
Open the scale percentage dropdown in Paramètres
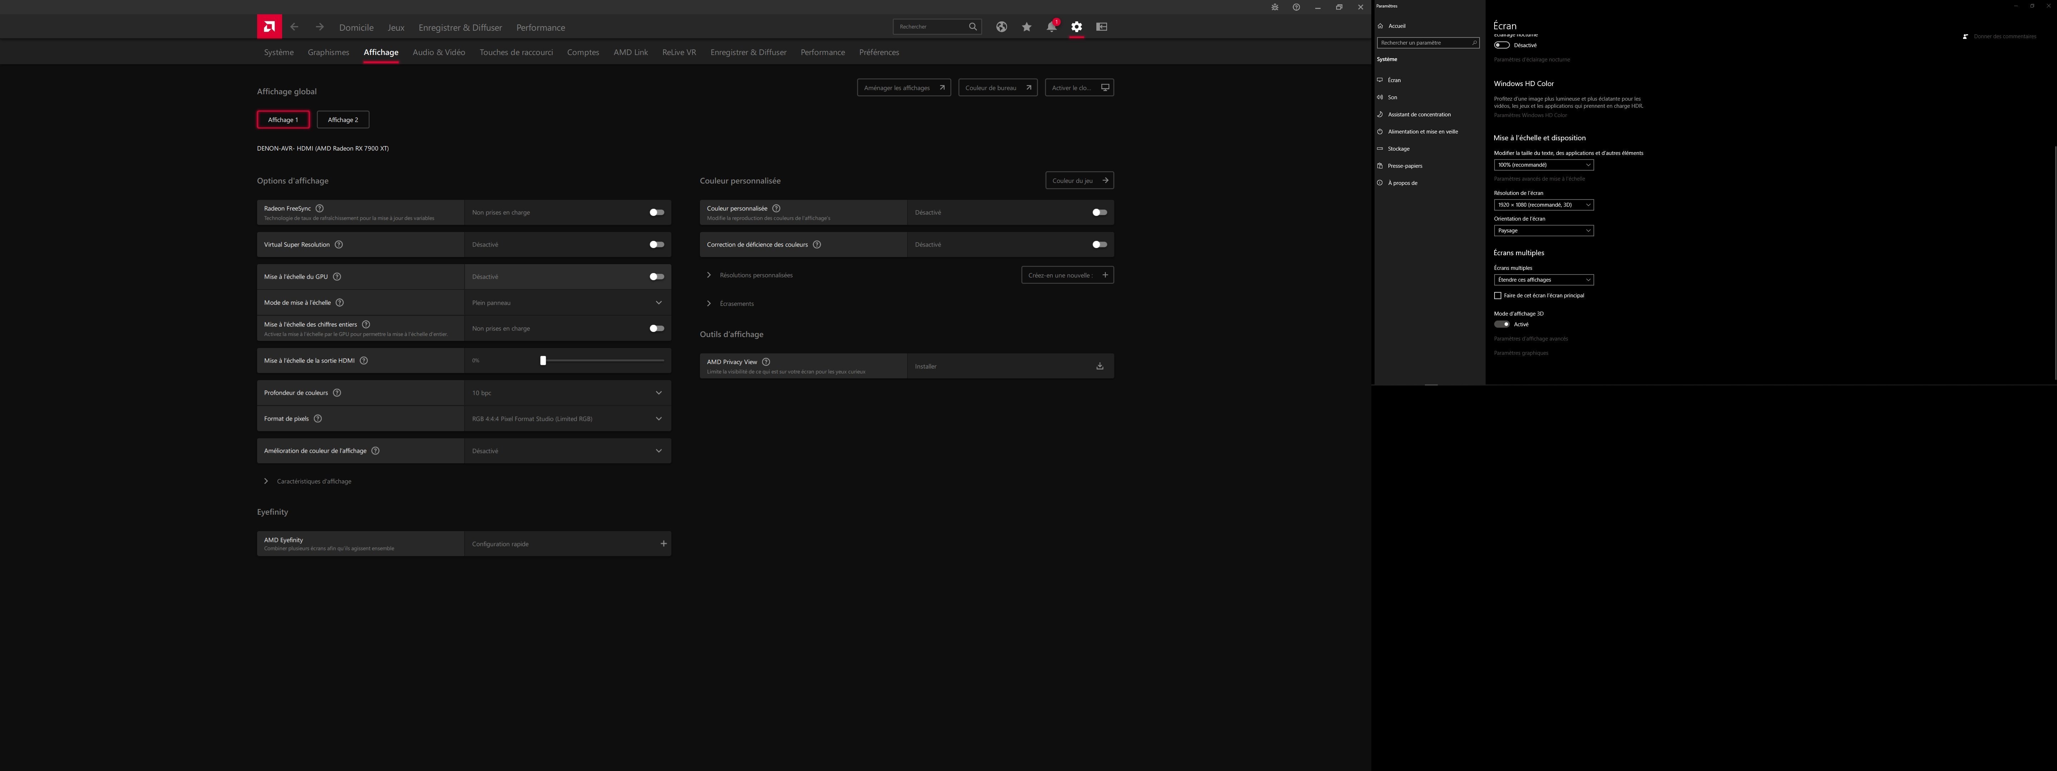1543,165
